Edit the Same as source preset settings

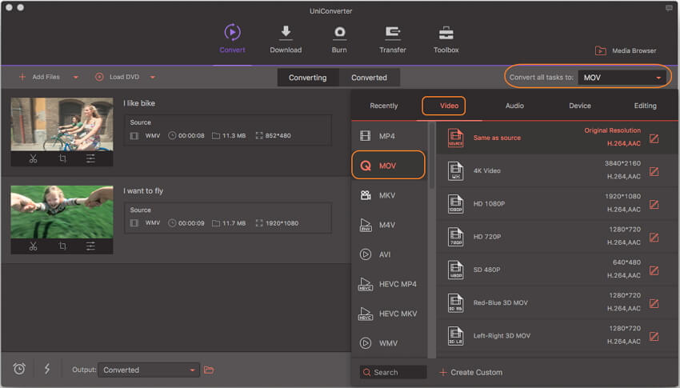pyautogui.click(x=654, y=138)
